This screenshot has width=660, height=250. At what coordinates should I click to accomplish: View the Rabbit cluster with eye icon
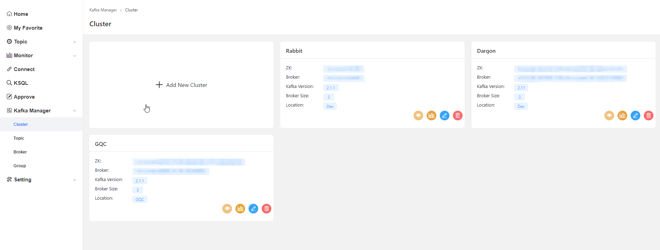coord(418,116)
